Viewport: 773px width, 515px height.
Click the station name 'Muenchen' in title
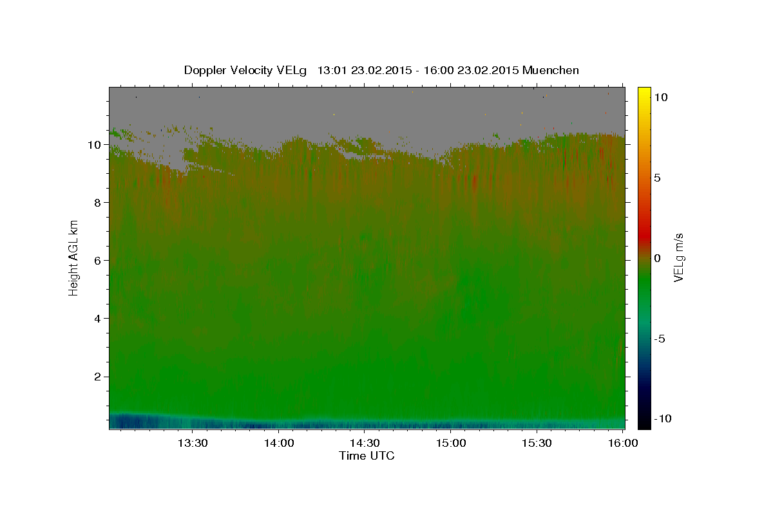pos(551,70)
